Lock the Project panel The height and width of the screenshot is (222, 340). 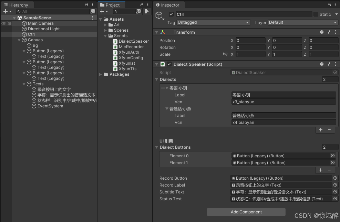pyautogui.click(x=142, y=4)
